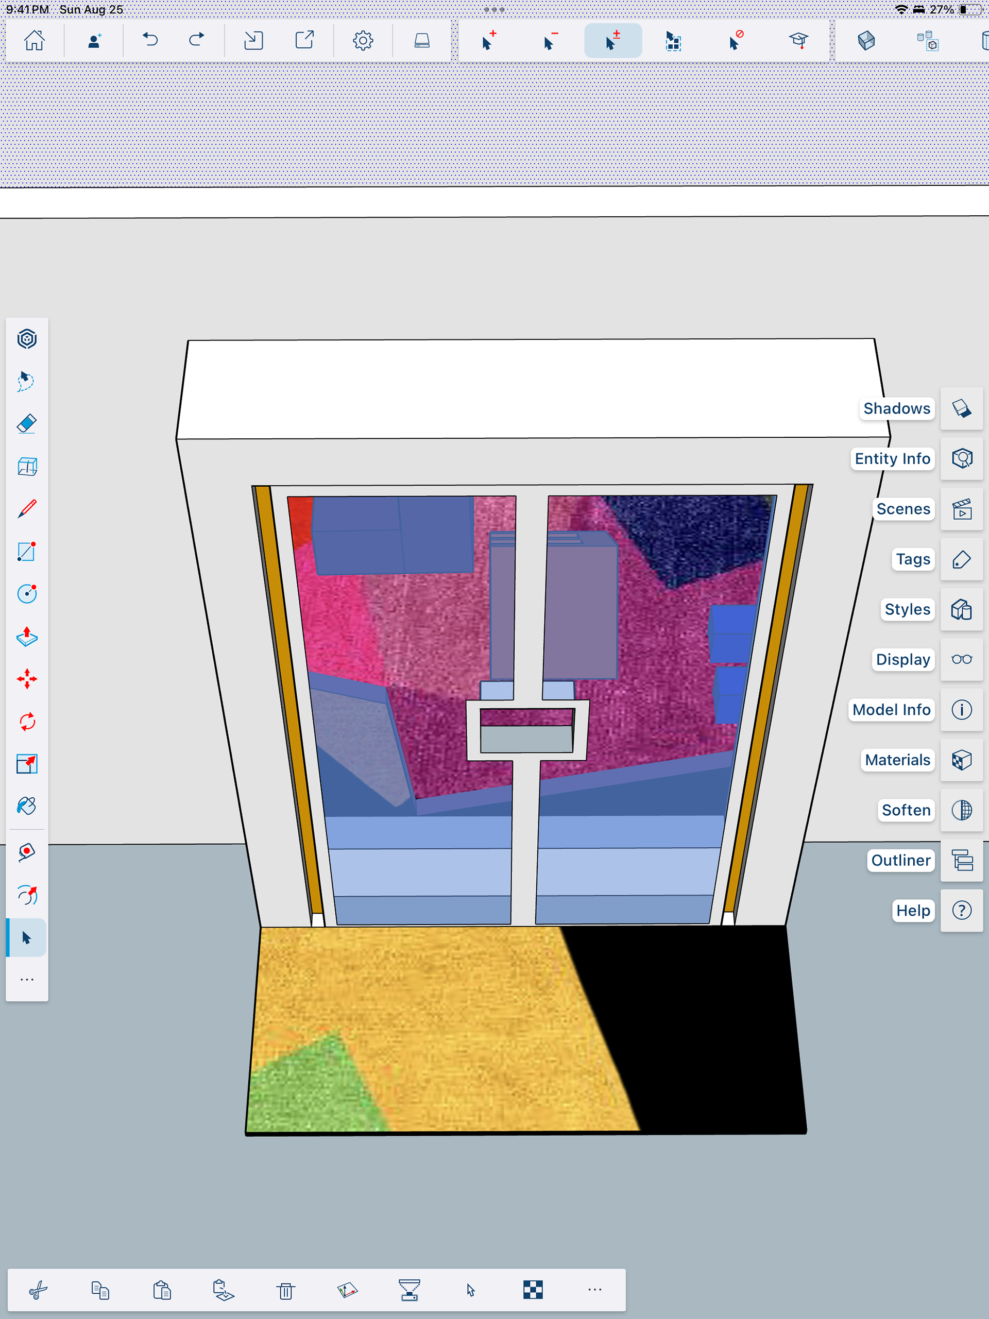
Task: Open the Styles panel
Action: click(962, 609)
